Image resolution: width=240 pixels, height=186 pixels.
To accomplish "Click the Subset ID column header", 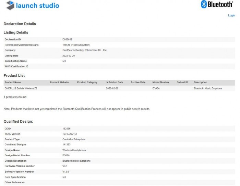I will pyautogui.click(x=182, y=82).
